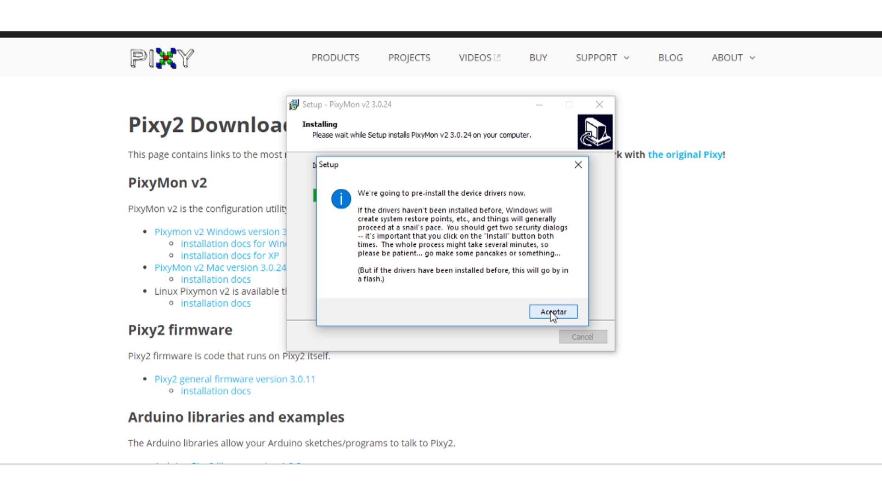Image resolution: width=882 pixels, height=496 pixels.
Task: Click the Pixy logo in header
Action: point(162,58)
